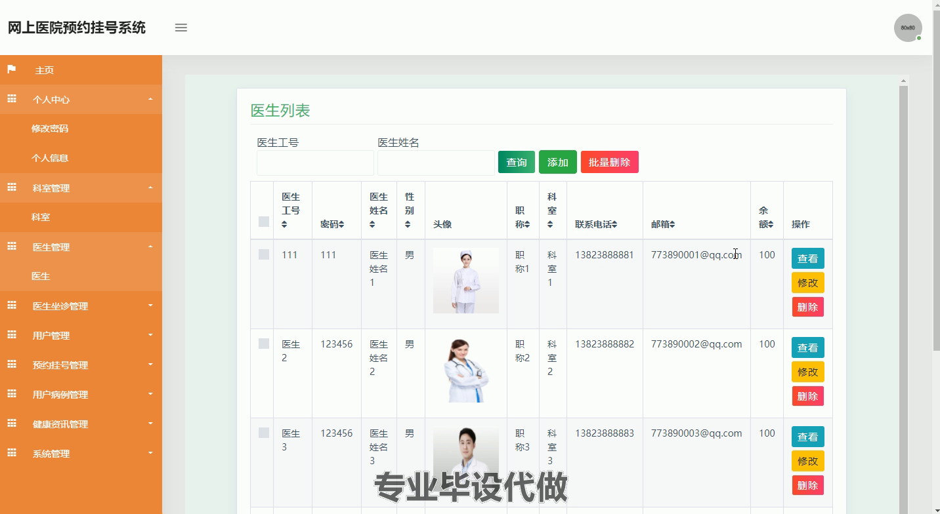Delete 医生2 via 删除 button
The height and width of the screenshot is (514, 940).
(808, 396)
